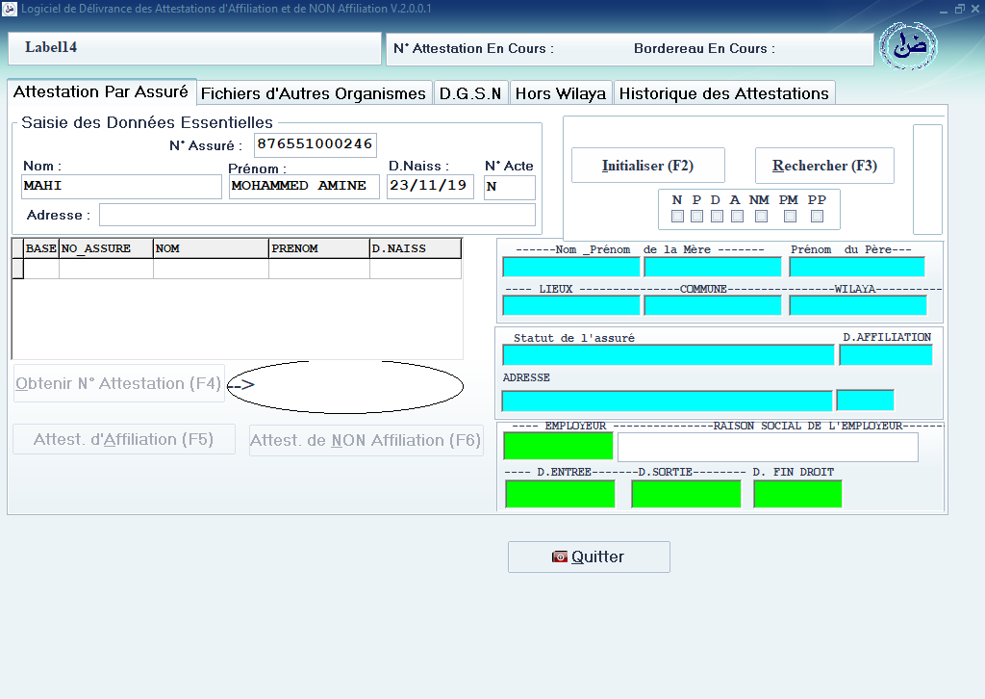Tick the NM checkbox
This screenshot has width=985, height=699.
(762, 217)
